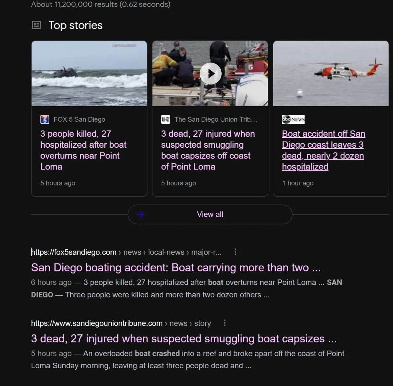The width and height of the screenshot is (393, 386).
Task: Open '3 people killed, 27 hospitalized' headline
Action: click(83, 150)
